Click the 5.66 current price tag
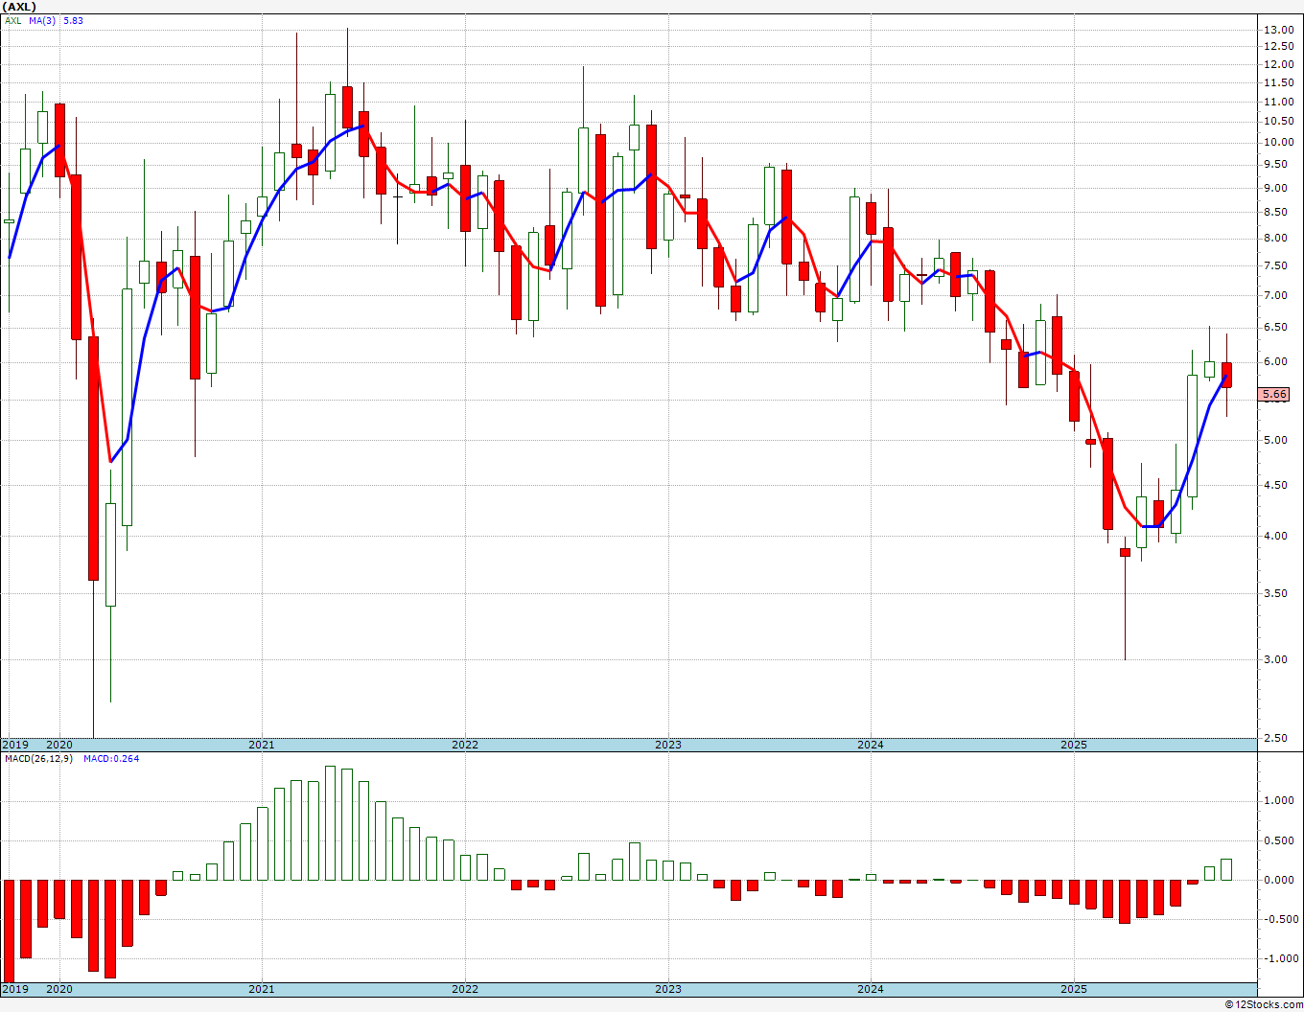1304x1012 pixels. click(x=1275, y=395)
